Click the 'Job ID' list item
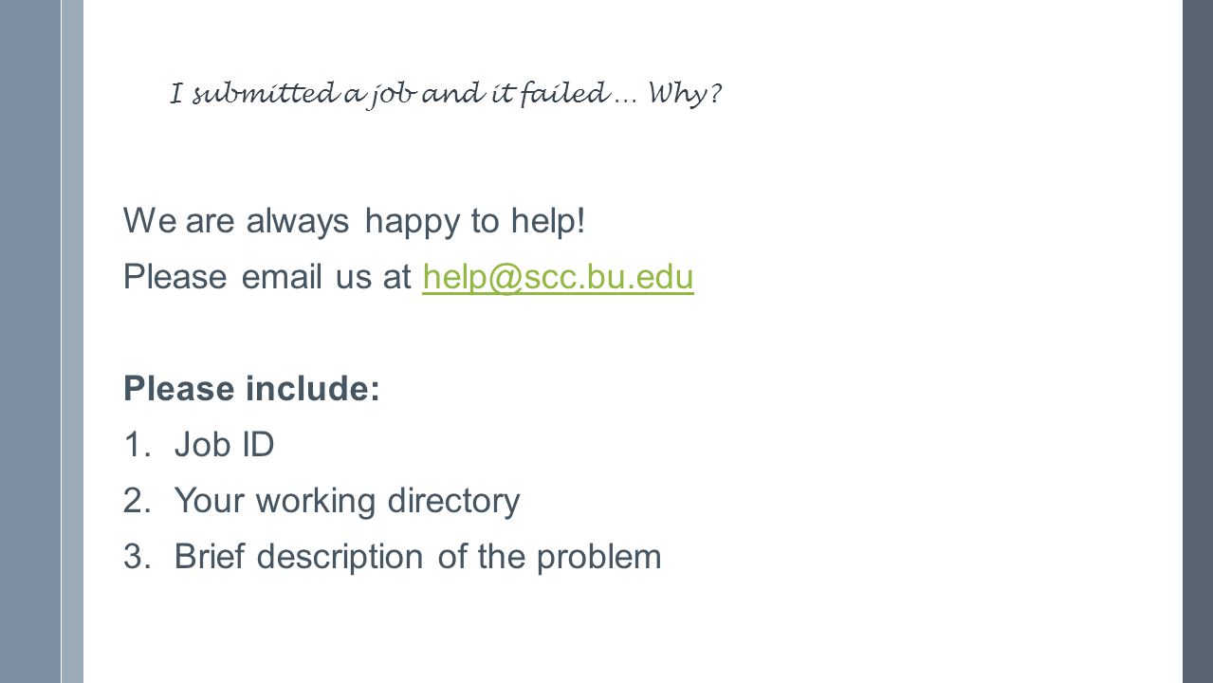This screenshot has width=1213, height=683. click(225, 444)
